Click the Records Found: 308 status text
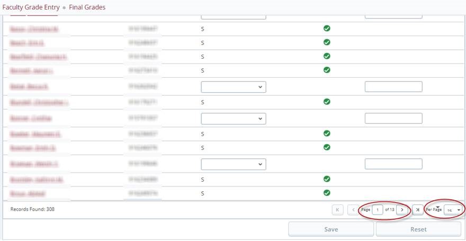The image size is (466, 241). tap(32, 209)
